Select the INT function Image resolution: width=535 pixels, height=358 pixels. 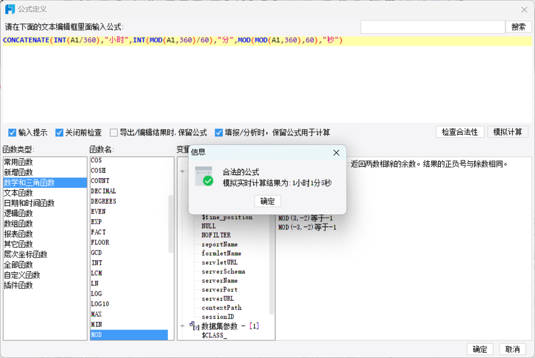pyautogui.click(x=130, y=262)
